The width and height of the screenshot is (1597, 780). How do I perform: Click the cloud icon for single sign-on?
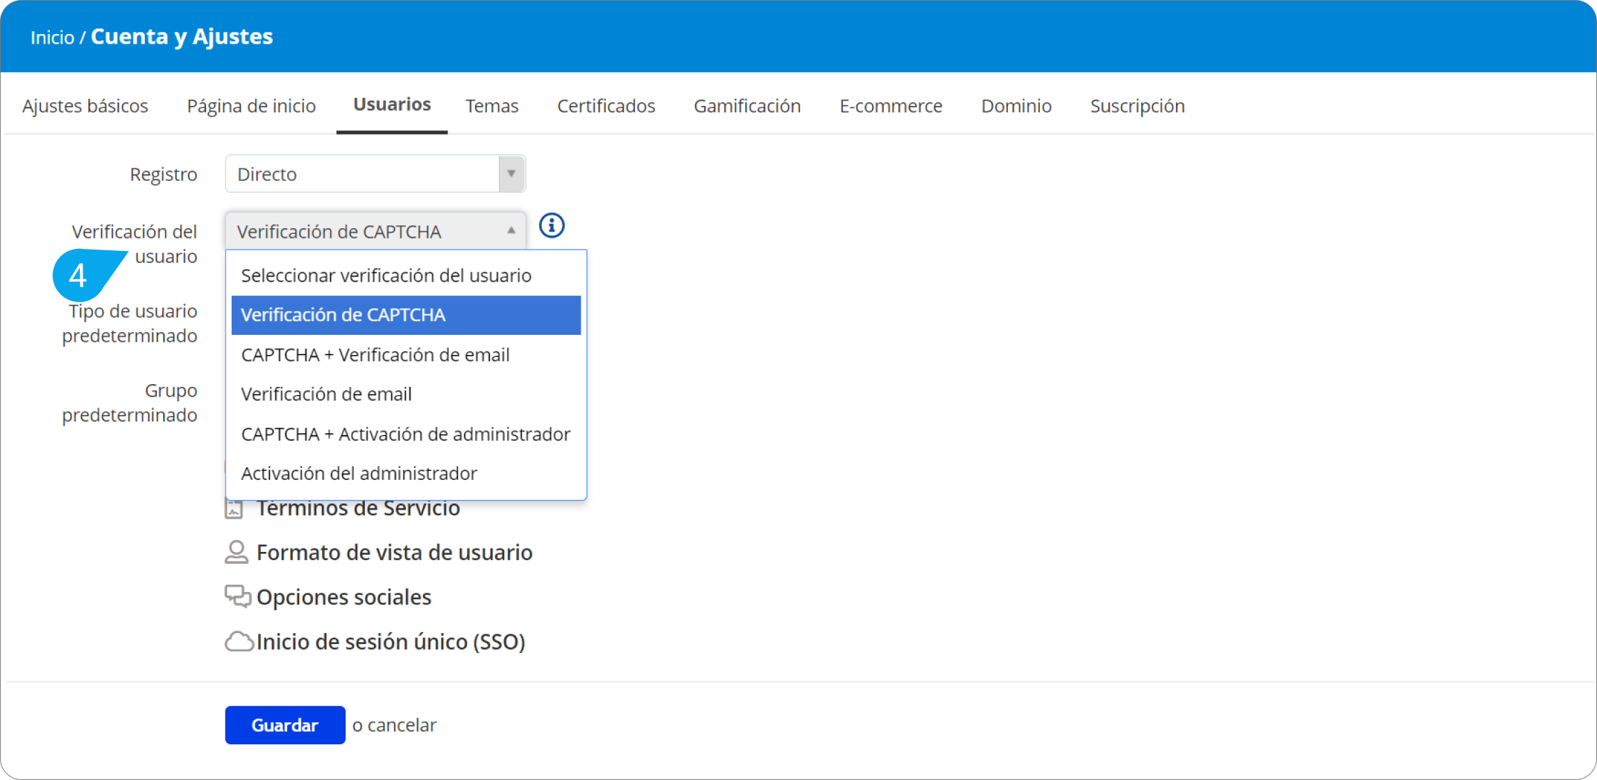pyautogui.click(x=239, y=641)
